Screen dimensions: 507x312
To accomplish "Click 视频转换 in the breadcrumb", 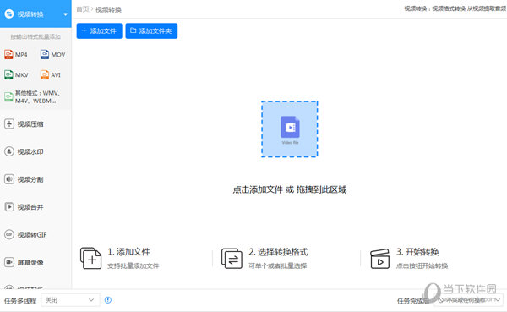I will coord(108,9).
